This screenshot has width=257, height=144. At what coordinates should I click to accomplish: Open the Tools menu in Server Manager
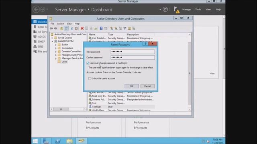(198, 10)
